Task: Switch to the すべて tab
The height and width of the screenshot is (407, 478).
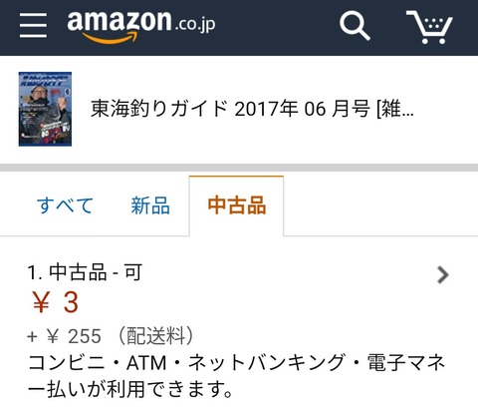Action: tap(65, 205)
